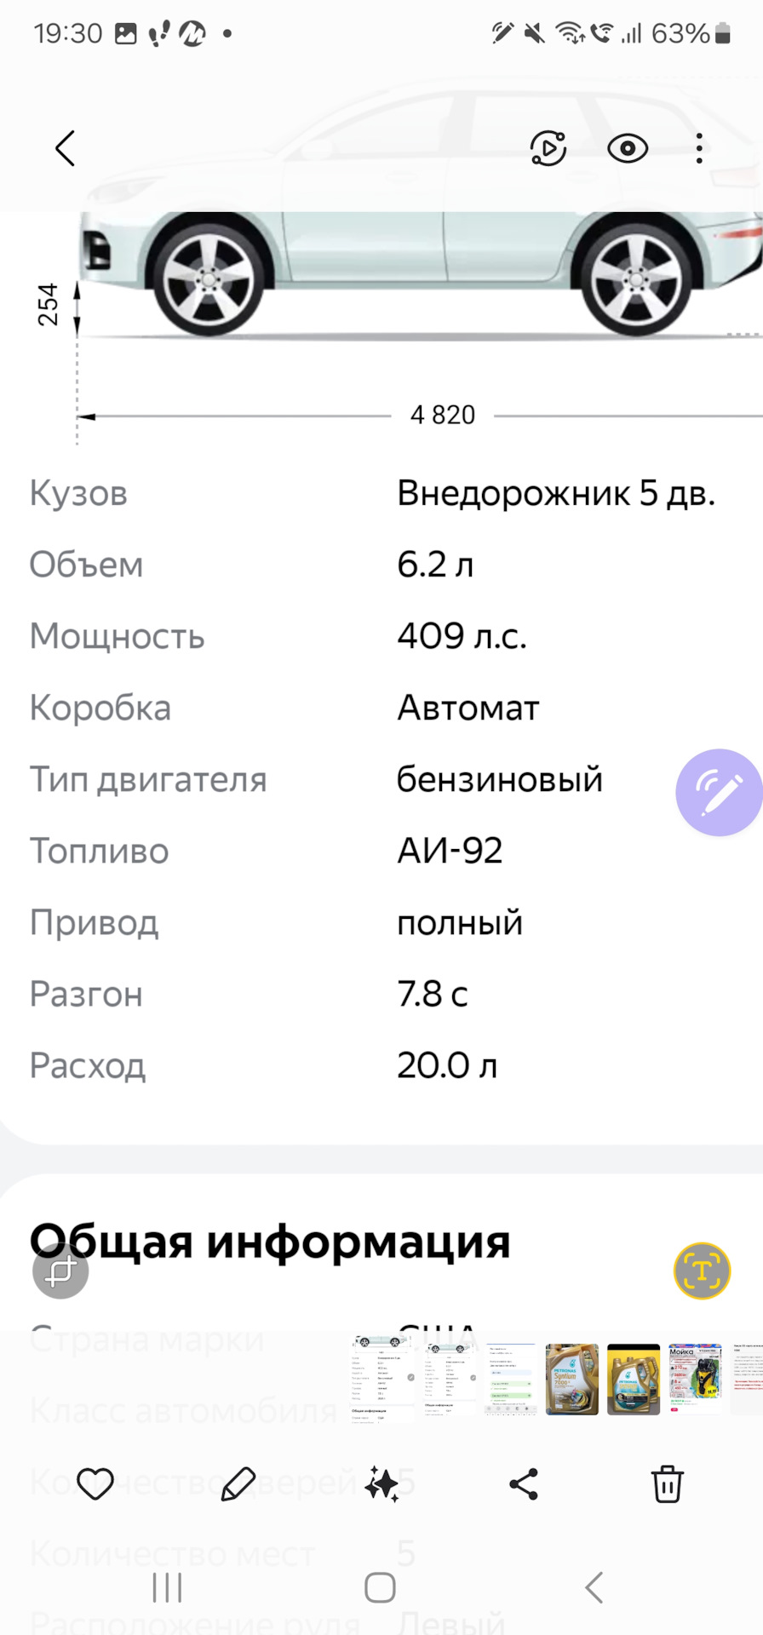Open the motion playback icon in top bar
The width and height of the screenshot is (763, 1635).
[548, 149]
